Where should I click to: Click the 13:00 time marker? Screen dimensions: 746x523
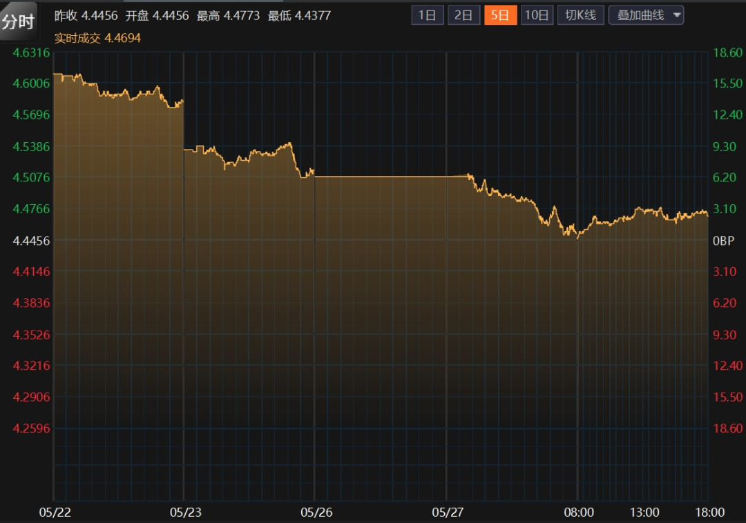[644, 512]
